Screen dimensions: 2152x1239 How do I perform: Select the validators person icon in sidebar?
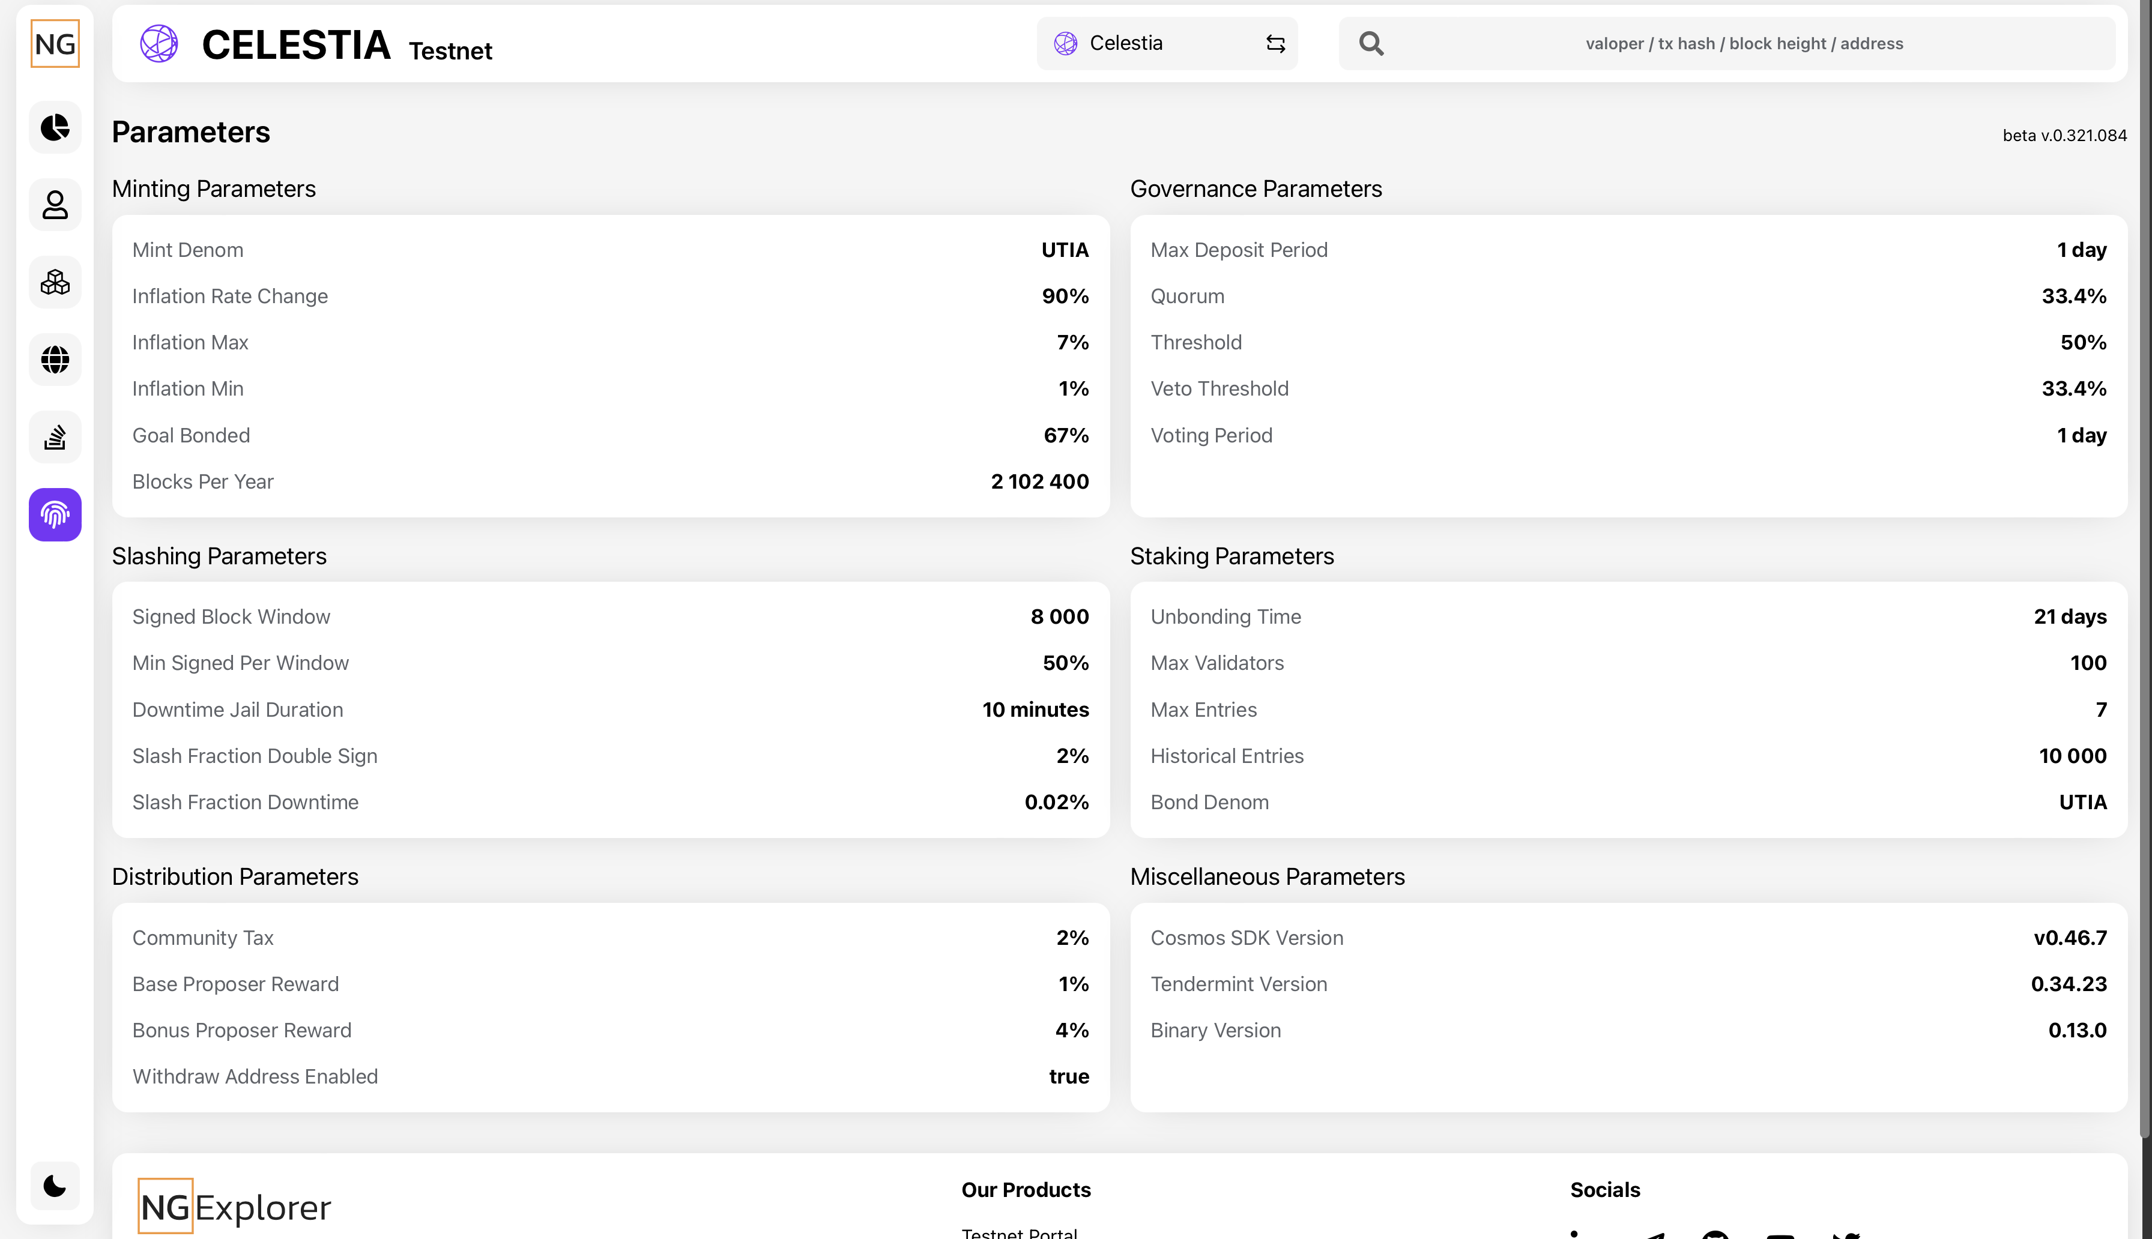point(55,205)
